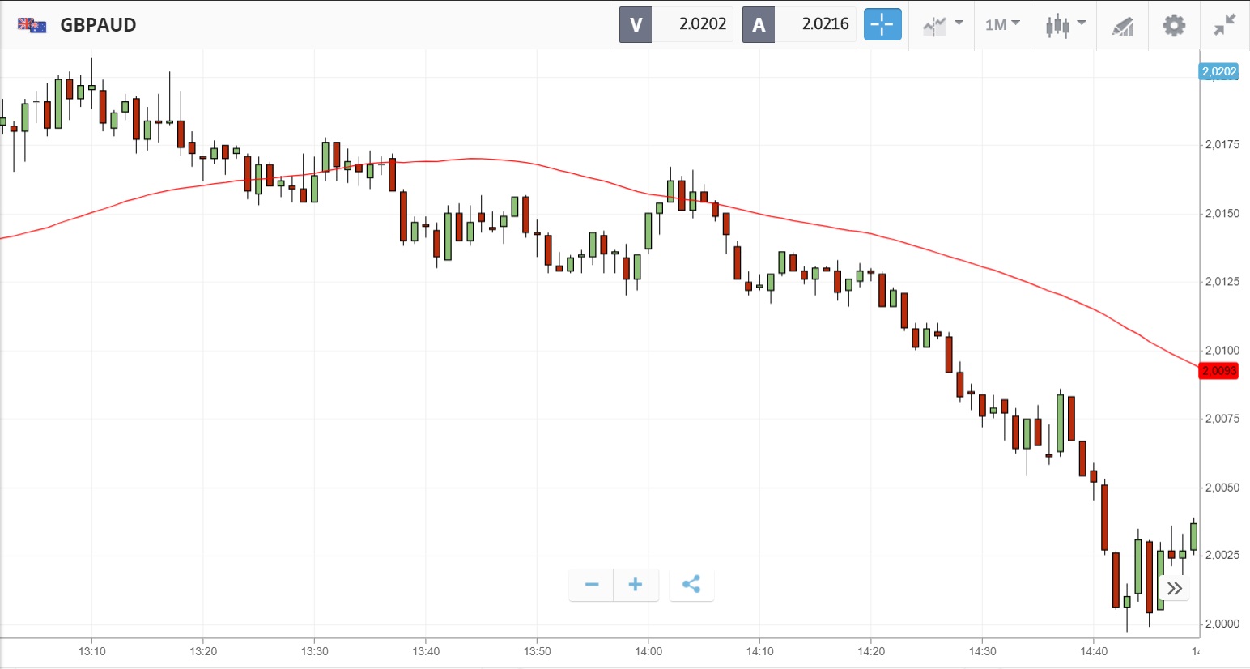Select the drawing tools pencil icon

tap(1122, 26)
